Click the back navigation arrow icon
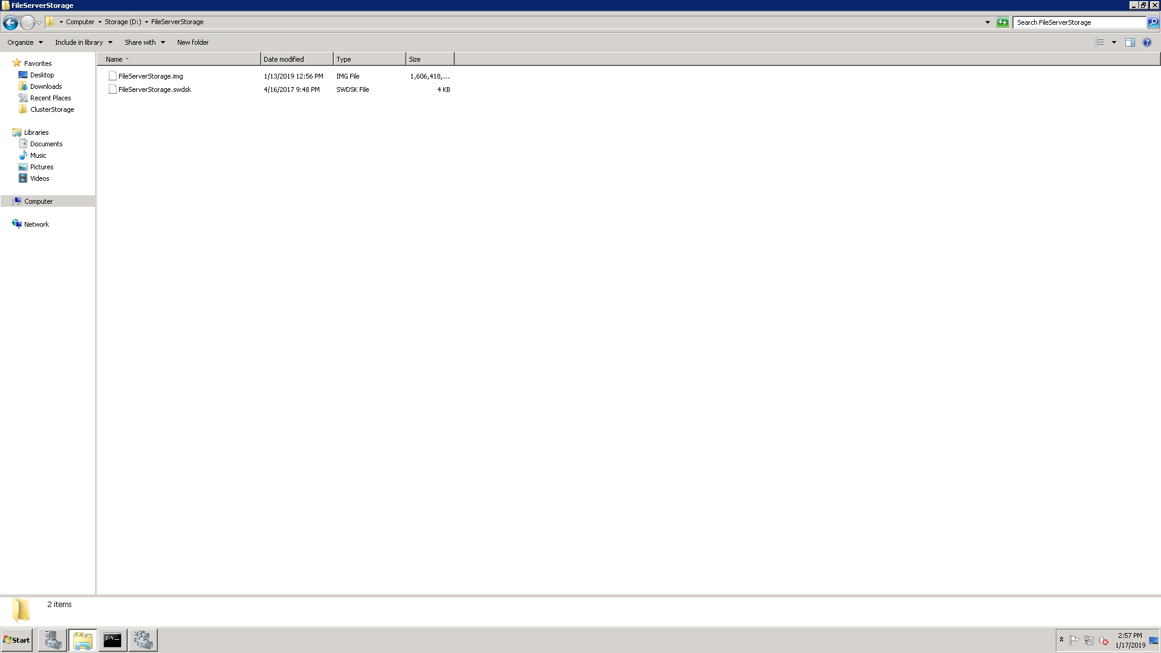 coord(10,22)
